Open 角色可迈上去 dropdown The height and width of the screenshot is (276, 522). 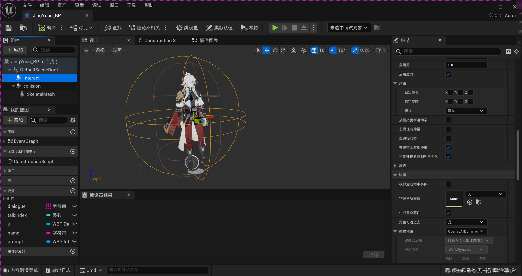(x=466, y=222)
